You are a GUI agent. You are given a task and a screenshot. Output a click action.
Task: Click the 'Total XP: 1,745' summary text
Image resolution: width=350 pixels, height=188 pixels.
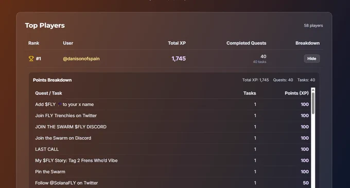[256, 80]
